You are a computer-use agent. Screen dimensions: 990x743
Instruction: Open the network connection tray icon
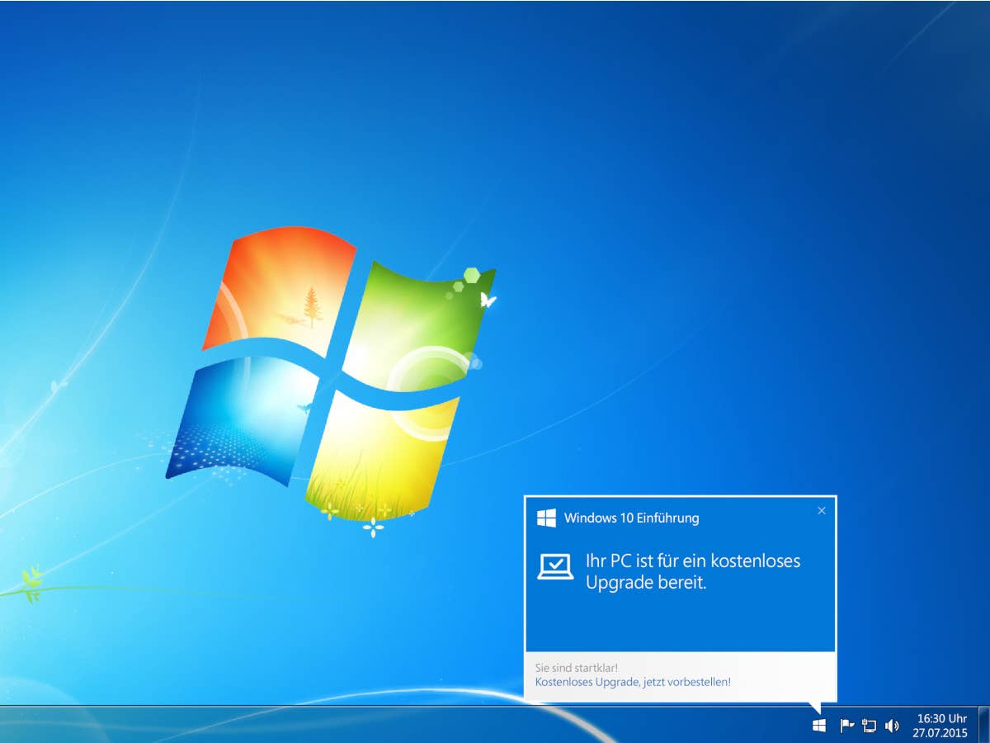869,726
